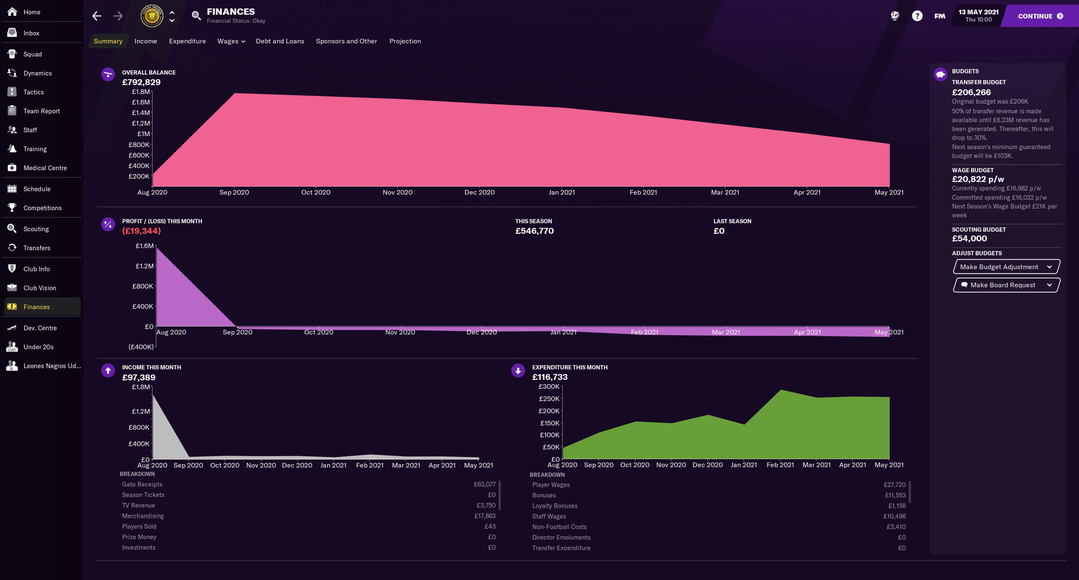Click the world globe icon

(x=895, y=16)
